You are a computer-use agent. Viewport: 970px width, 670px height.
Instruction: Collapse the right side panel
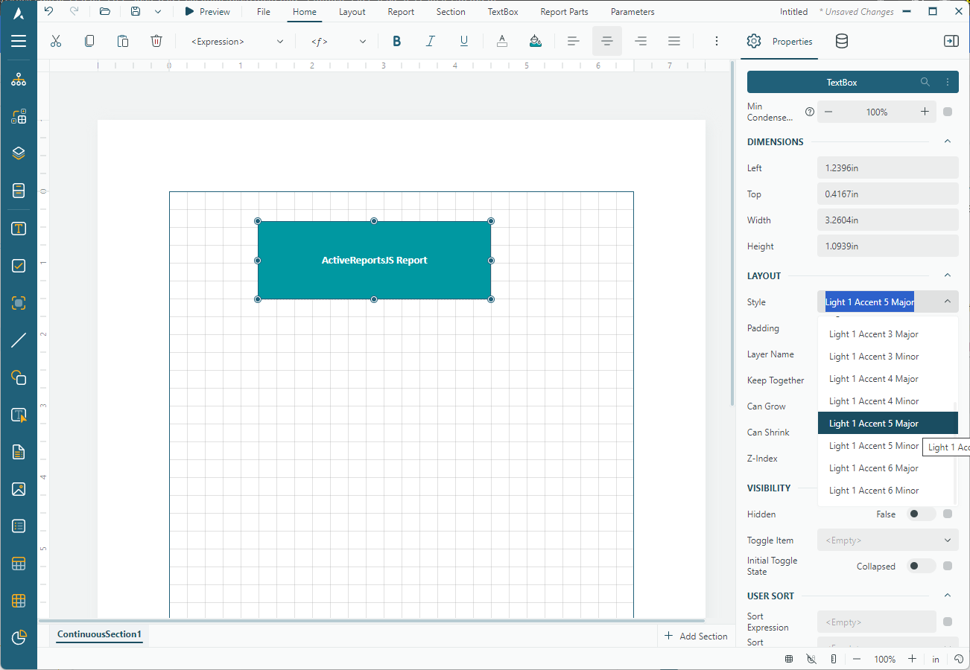951,42
